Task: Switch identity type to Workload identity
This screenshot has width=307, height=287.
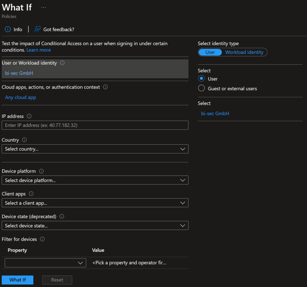Action: point(244,52)
